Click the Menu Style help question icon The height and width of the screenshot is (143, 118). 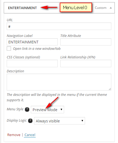click(x=27, y=110)
